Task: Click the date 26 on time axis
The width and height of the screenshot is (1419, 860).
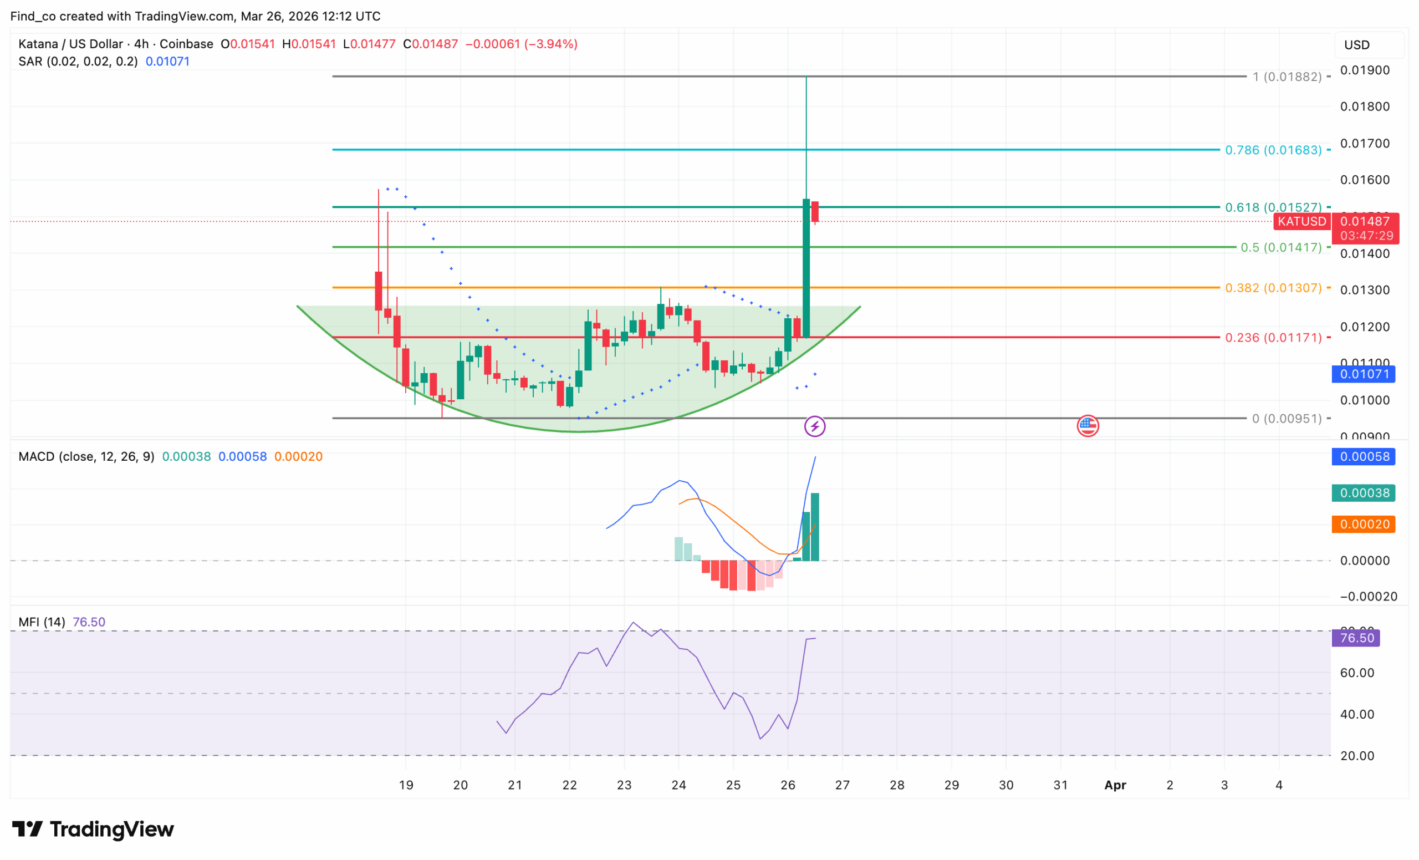Action: point(787,785)
